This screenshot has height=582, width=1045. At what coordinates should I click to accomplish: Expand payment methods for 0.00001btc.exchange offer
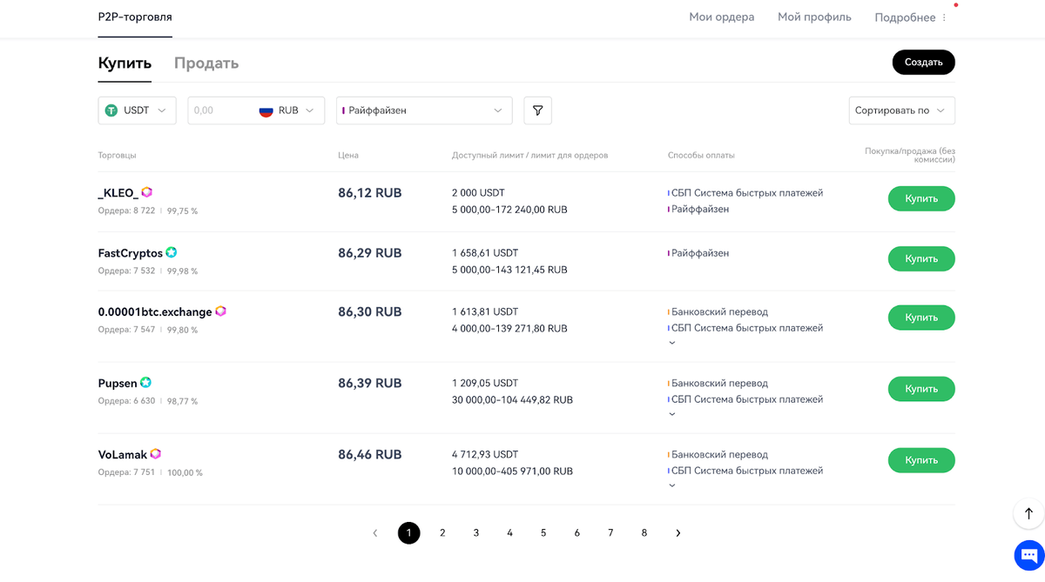[x=671, y=342]
